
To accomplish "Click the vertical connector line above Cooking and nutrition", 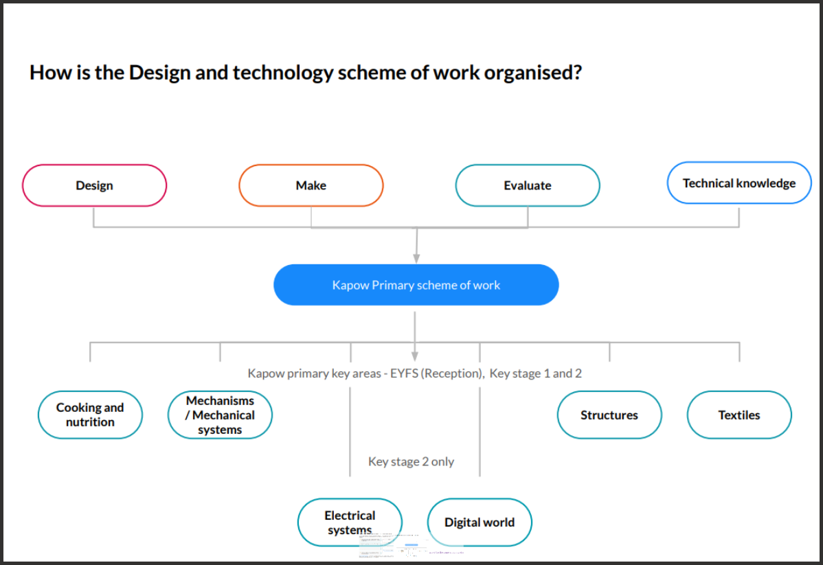I will click(x=90, y=351).
